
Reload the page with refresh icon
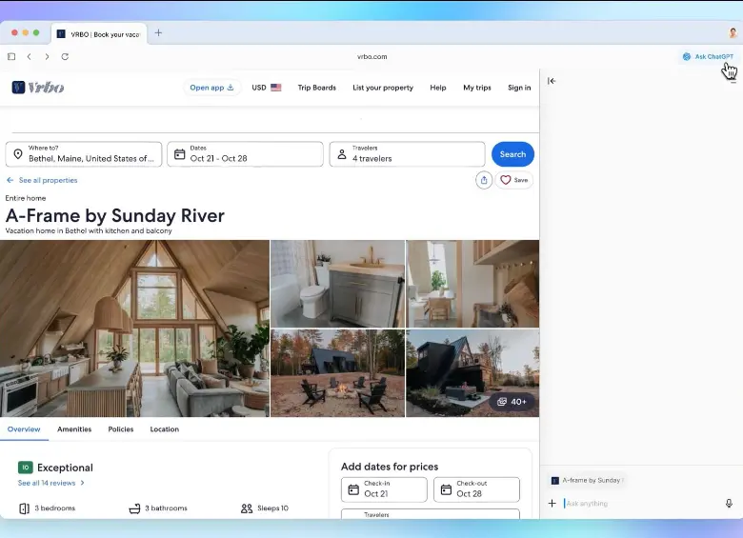click(x=65, y=57)
